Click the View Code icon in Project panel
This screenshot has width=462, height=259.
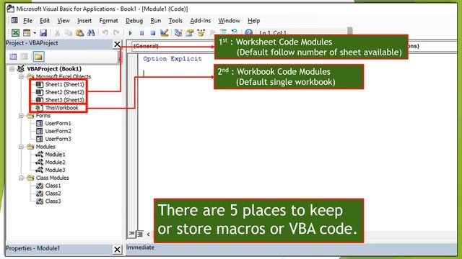(x=13, y=57)
